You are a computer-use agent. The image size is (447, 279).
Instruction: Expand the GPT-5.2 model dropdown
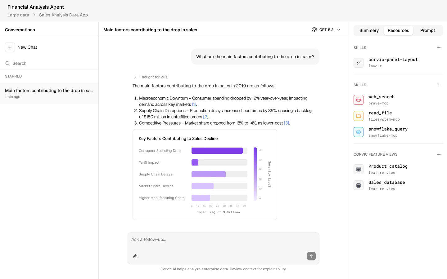tap(339, 30)
